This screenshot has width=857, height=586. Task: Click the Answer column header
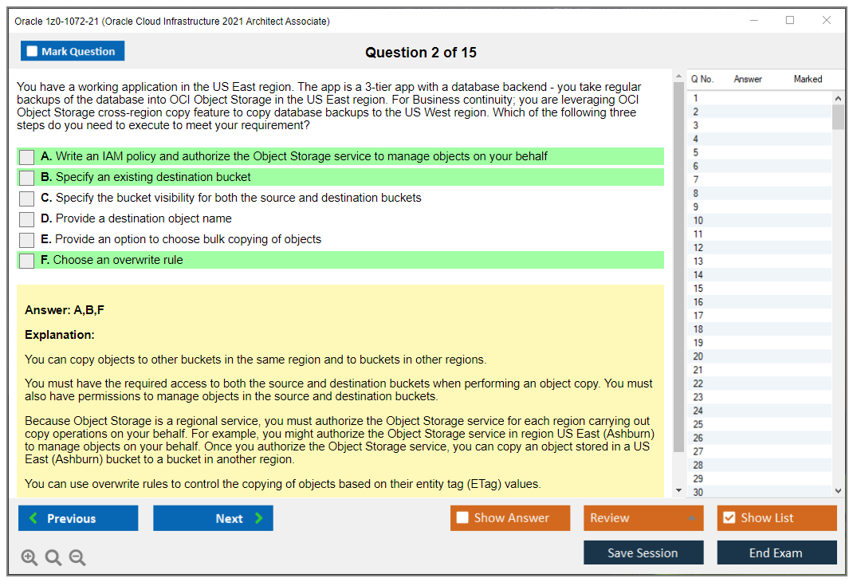click(x=748, y=79)
